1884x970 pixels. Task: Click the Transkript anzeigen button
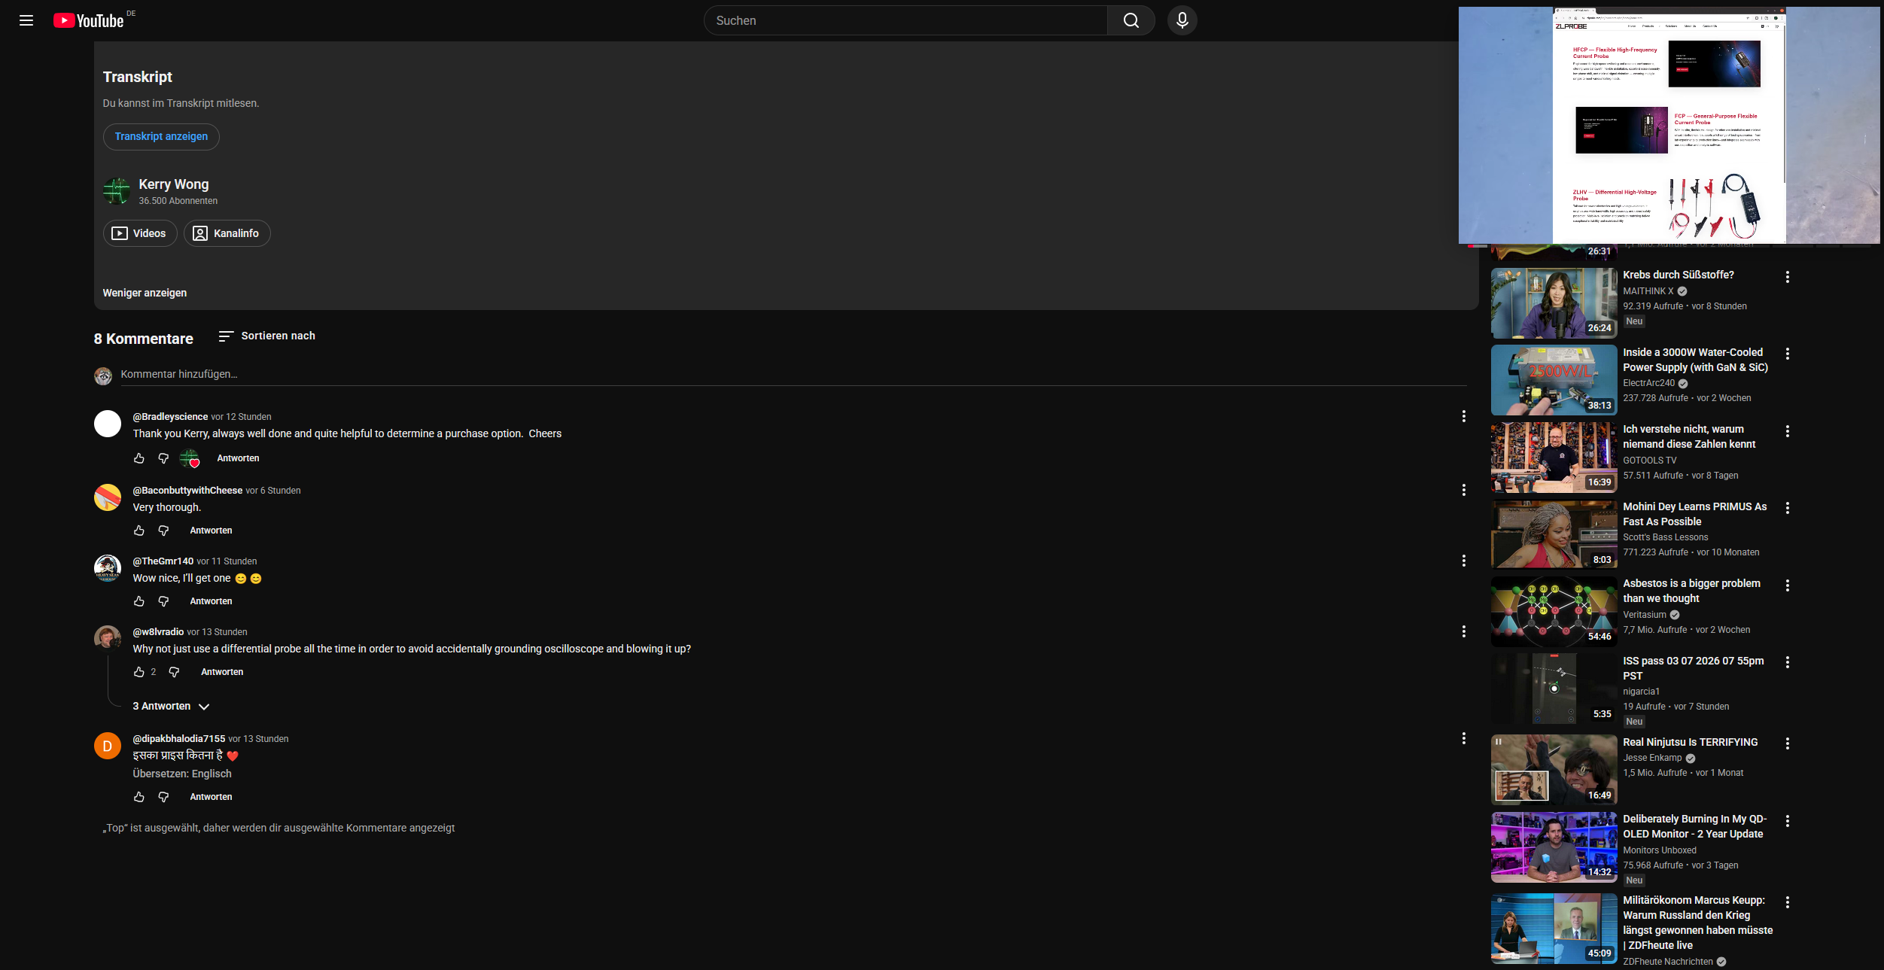click(161, 137)
